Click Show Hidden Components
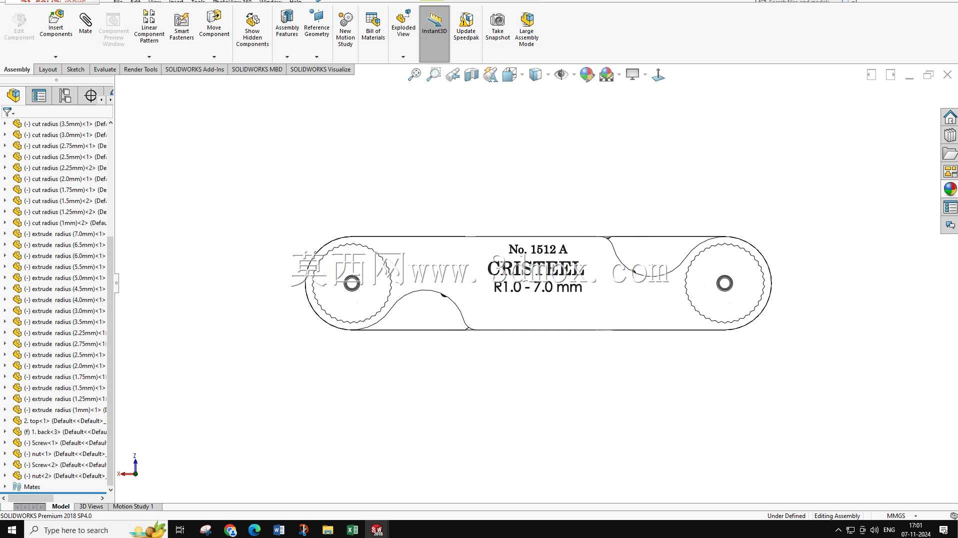This screenshot has width=958, height=538. [252, 29]
